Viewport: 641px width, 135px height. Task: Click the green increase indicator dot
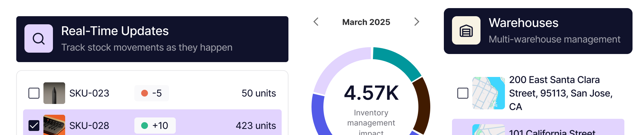[145, 126]
